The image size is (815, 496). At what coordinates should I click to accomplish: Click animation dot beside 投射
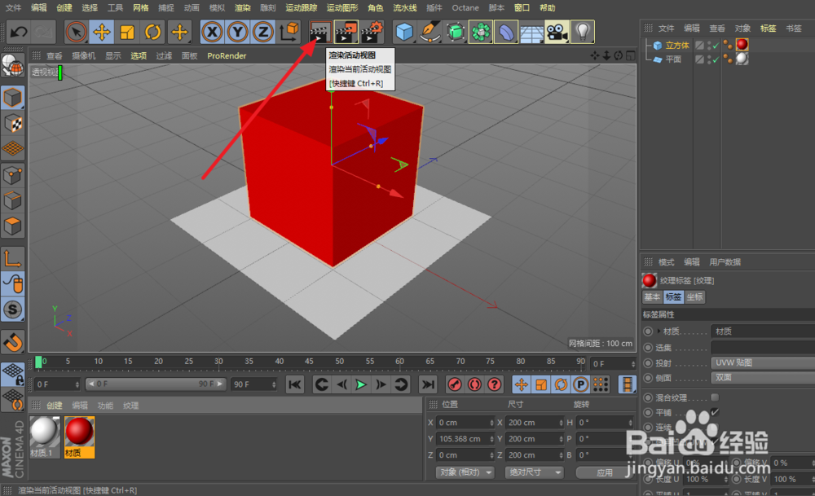click(648, 363)
